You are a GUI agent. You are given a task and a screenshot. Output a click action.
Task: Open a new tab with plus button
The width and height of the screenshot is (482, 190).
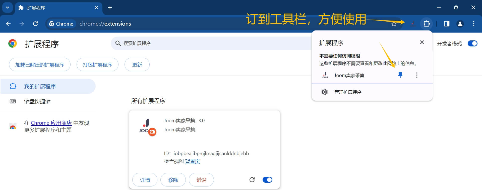pos(110,8)
